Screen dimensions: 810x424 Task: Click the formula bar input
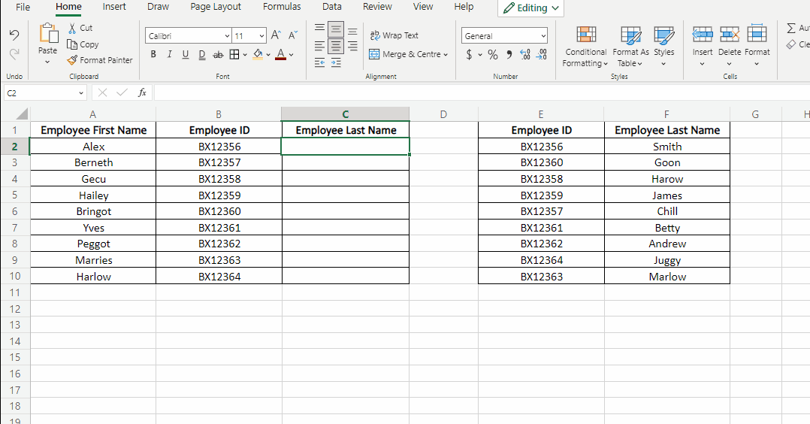click(482, 93)
